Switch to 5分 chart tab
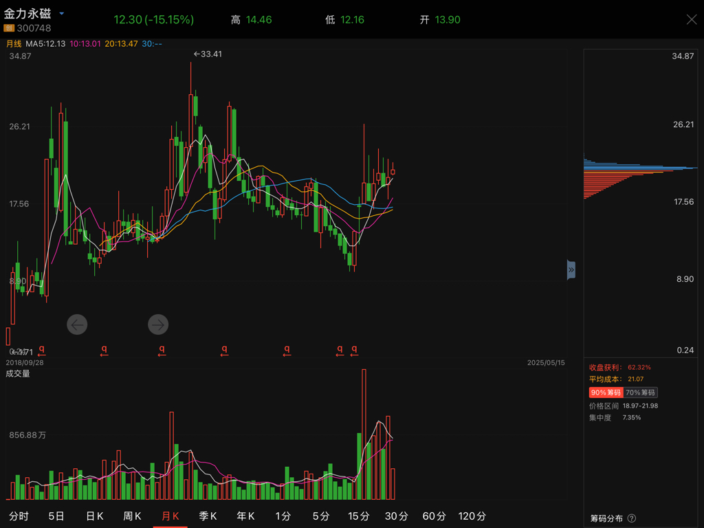This screenshot has width=704, height=528. point(321,516)
